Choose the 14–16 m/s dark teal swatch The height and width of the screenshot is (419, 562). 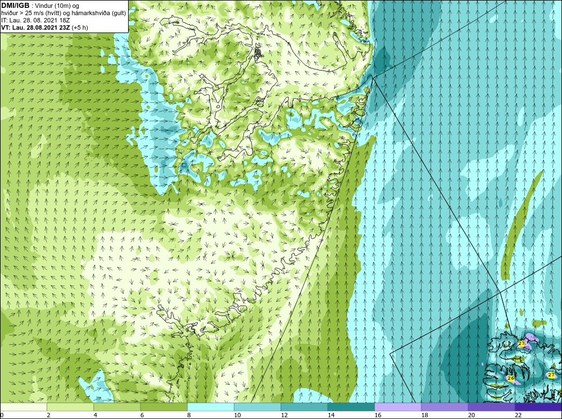click(x=351, y=407)
